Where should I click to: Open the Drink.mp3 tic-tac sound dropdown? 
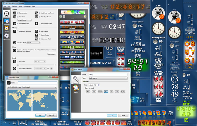[x=40, y=62]
